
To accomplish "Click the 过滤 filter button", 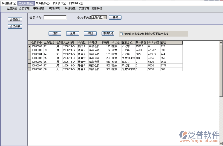I will (x=55, y=33).
